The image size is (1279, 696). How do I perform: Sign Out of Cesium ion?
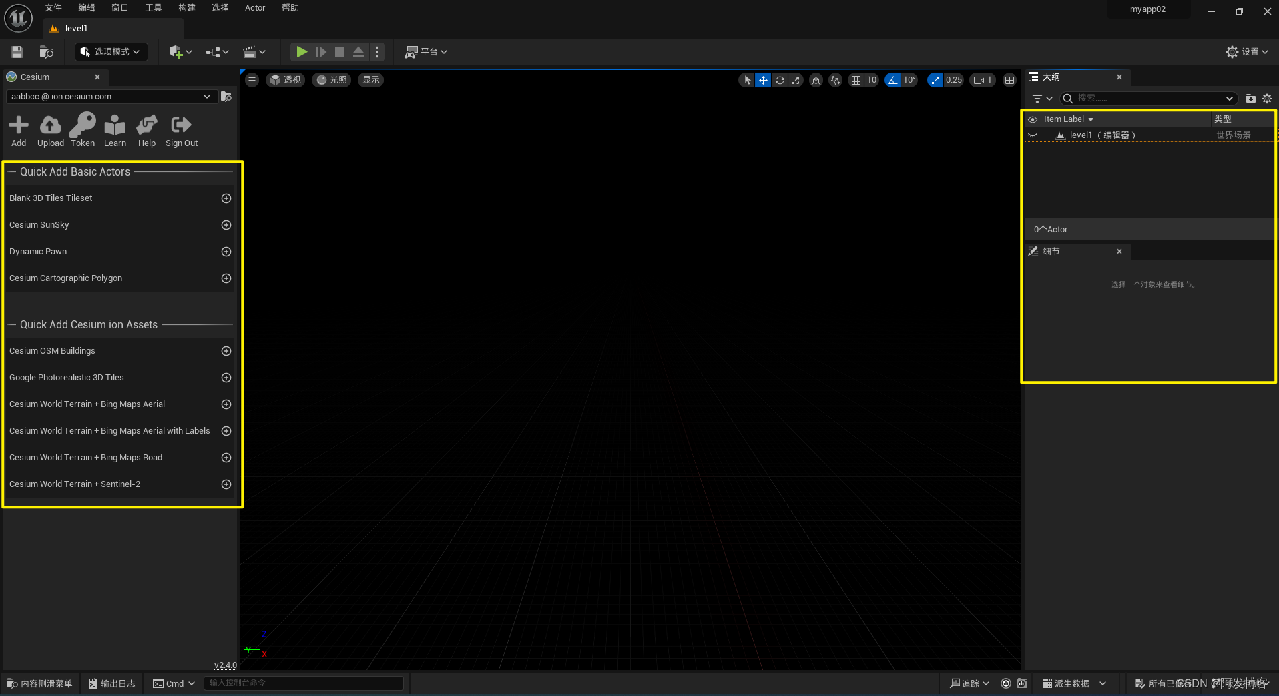point(182,131)
